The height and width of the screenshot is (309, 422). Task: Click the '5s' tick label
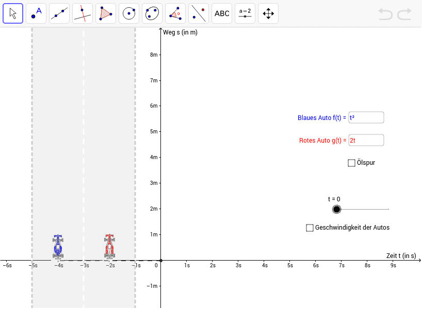click(x=290, y=265)
